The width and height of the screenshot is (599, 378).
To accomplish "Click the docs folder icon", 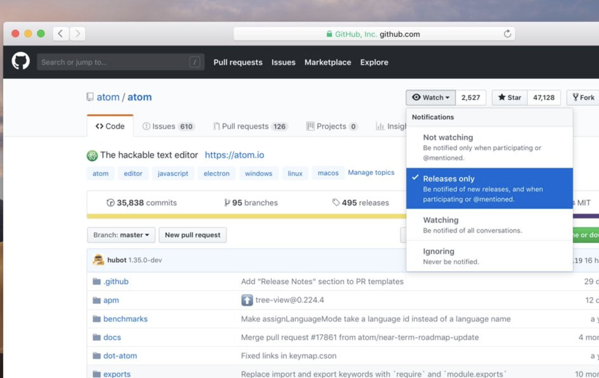I will tap(97, 337).
